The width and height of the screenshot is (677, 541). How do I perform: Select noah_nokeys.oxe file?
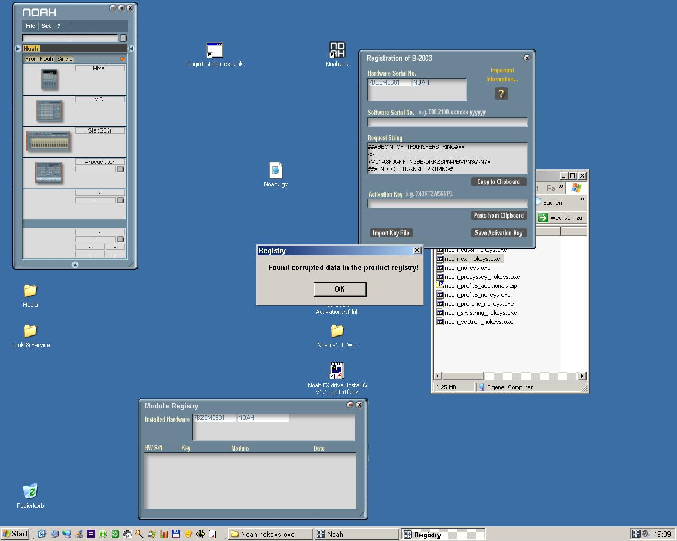[x=463, y=268]
